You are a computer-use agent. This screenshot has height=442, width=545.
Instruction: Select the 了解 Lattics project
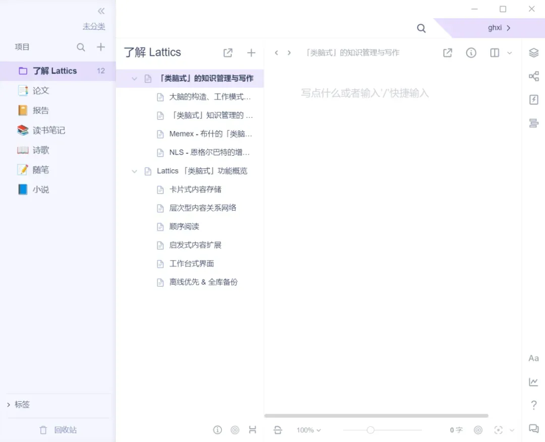58,71
